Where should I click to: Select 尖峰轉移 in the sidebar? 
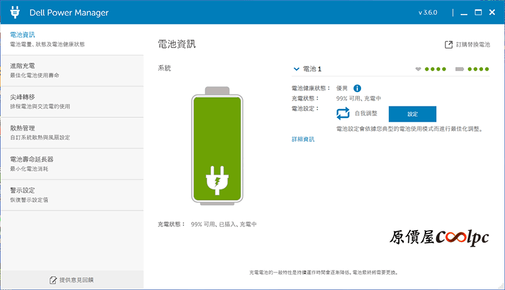tap(72, 102)
